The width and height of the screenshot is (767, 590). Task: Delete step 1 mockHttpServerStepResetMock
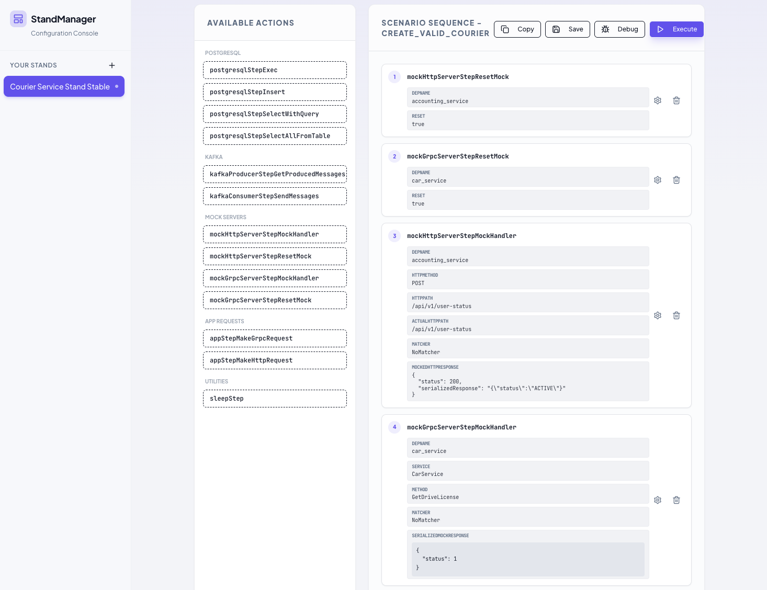pos(676,100)
